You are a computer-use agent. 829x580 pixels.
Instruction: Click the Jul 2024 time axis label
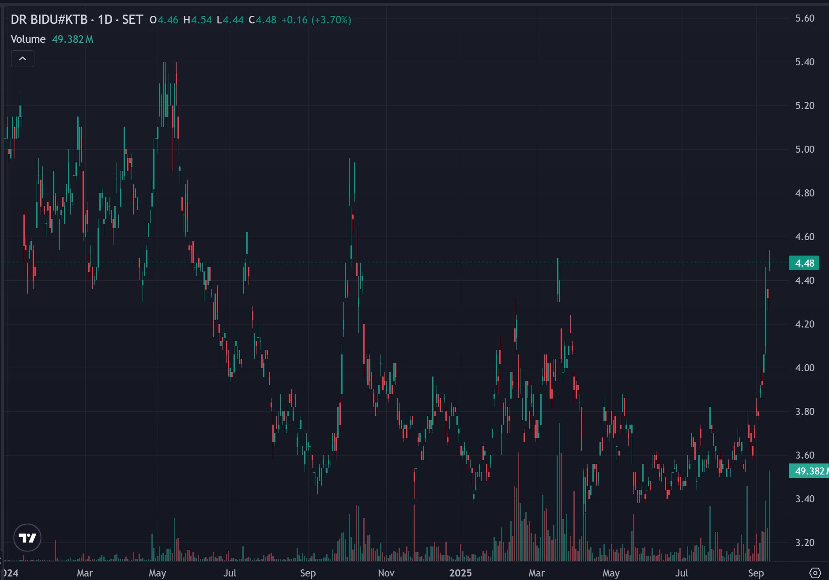click(x=230, y=573)
